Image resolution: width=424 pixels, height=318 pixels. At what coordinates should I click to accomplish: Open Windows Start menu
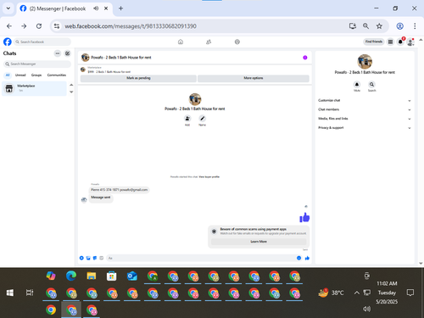click(x=10, y=293)
